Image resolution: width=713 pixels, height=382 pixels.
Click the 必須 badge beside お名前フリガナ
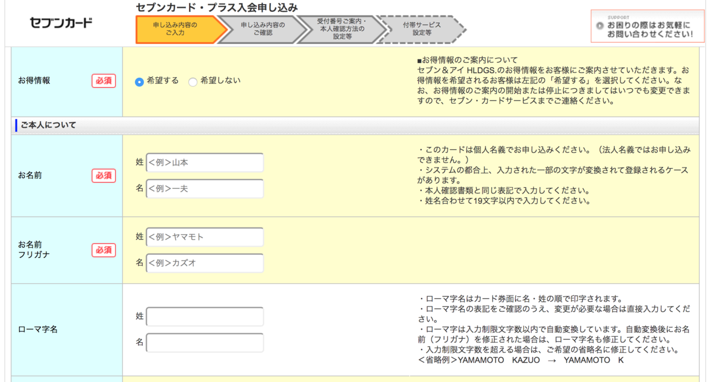pyautogui.click(x=103, y=250)
